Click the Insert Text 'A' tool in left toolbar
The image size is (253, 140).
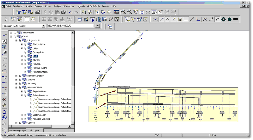pyautogui.click(x=4, y=42)
